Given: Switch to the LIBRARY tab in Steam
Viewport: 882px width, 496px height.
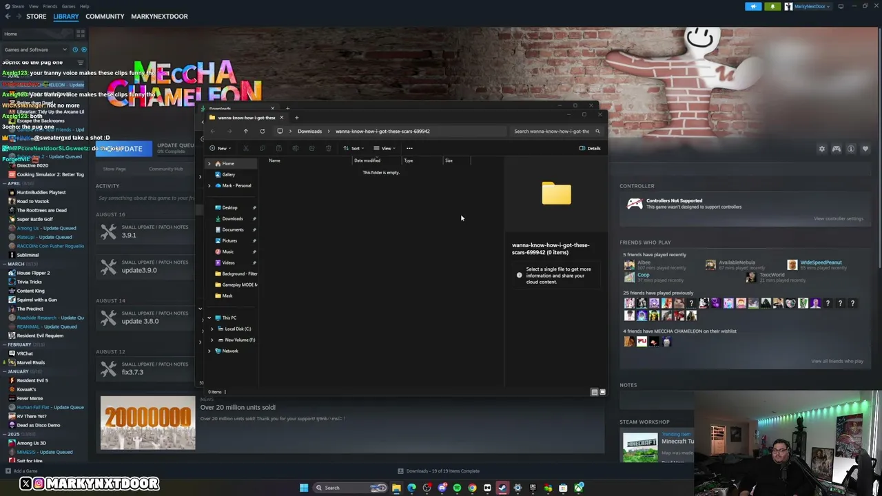Looking at the screenshot, I should pyautogui.click(x=66, y=17).
